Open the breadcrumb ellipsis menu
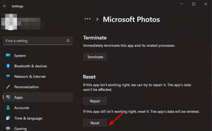This screenshot has height=131, width=212. [87, 19]
